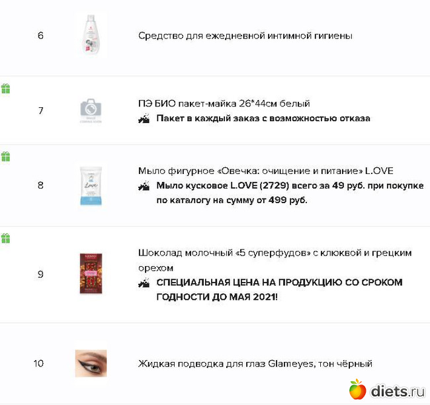
Task: Open 'Жидкая подводка для глаз Glameyes' item
Action: (255, 363)
